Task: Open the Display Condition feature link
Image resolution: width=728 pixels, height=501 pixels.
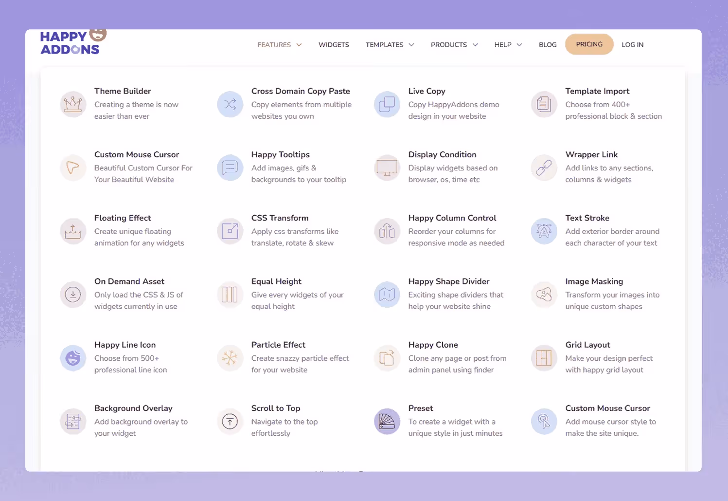Action: pyautogui.click(x=442, y=154)
